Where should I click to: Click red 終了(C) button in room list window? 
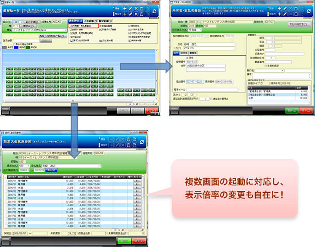151,111
